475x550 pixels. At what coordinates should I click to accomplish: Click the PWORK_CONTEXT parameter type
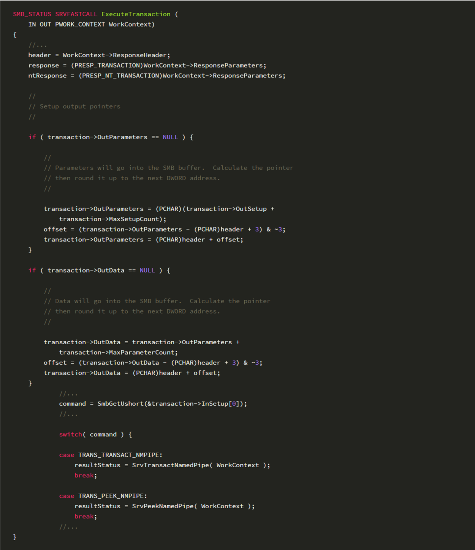pyautogui.click(x=80, y=24)
